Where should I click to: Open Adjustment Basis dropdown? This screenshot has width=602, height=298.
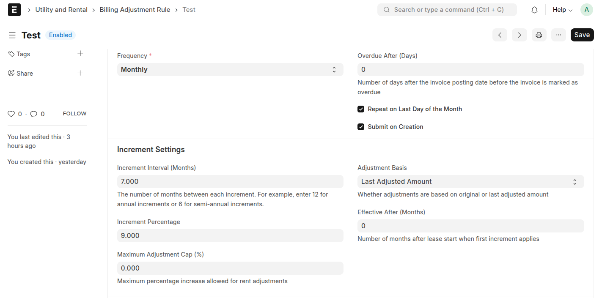tap(470, 182)
